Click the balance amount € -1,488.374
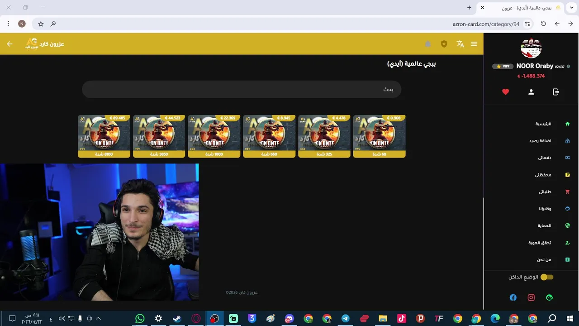This screenshot has width=579, height=326. [531, 76]
